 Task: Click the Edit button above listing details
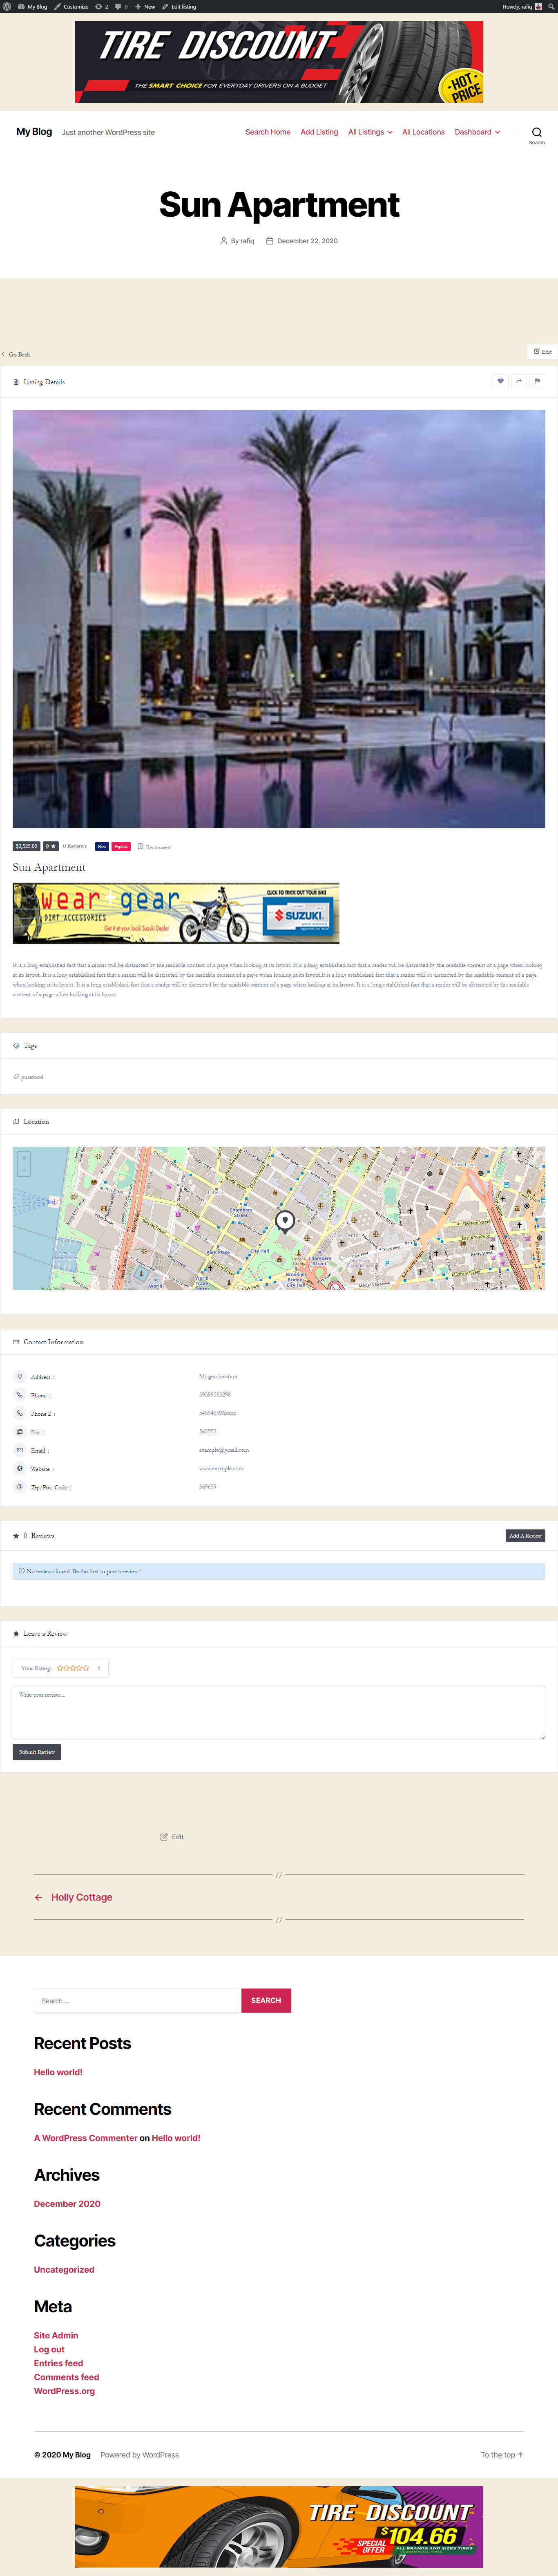coord(542,351)
